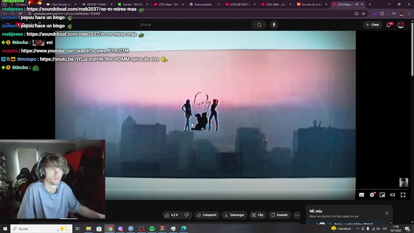Open ESP language input selector
Screen dimensions: 414x233
[x=385, y=229]
